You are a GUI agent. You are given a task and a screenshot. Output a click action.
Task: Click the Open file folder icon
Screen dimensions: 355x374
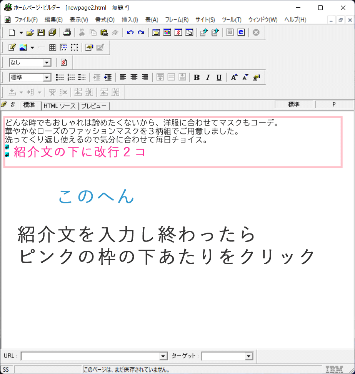tap(30, 33)
